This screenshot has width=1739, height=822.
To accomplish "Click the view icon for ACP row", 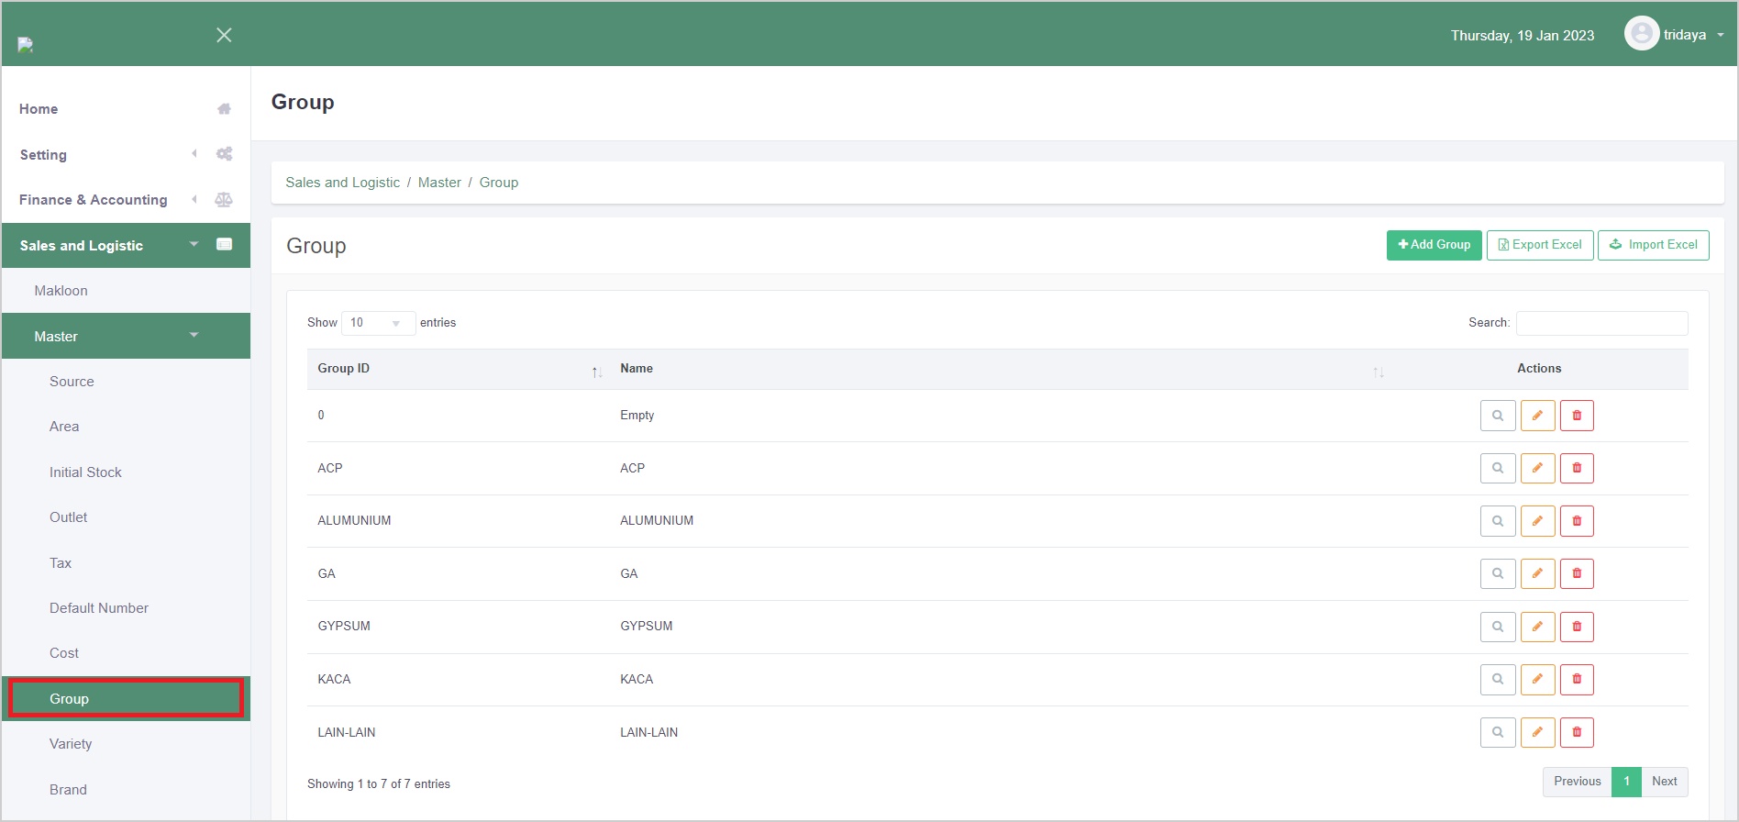I will pyautogui.click(x=1497, y=468).
